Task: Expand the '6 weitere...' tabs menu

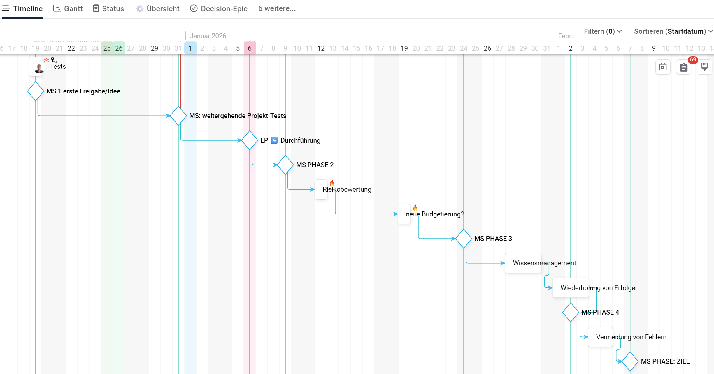Action: pos(277,9)
